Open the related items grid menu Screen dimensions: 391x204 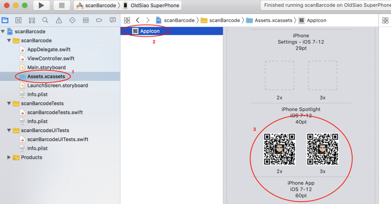(x=127, y=20)
